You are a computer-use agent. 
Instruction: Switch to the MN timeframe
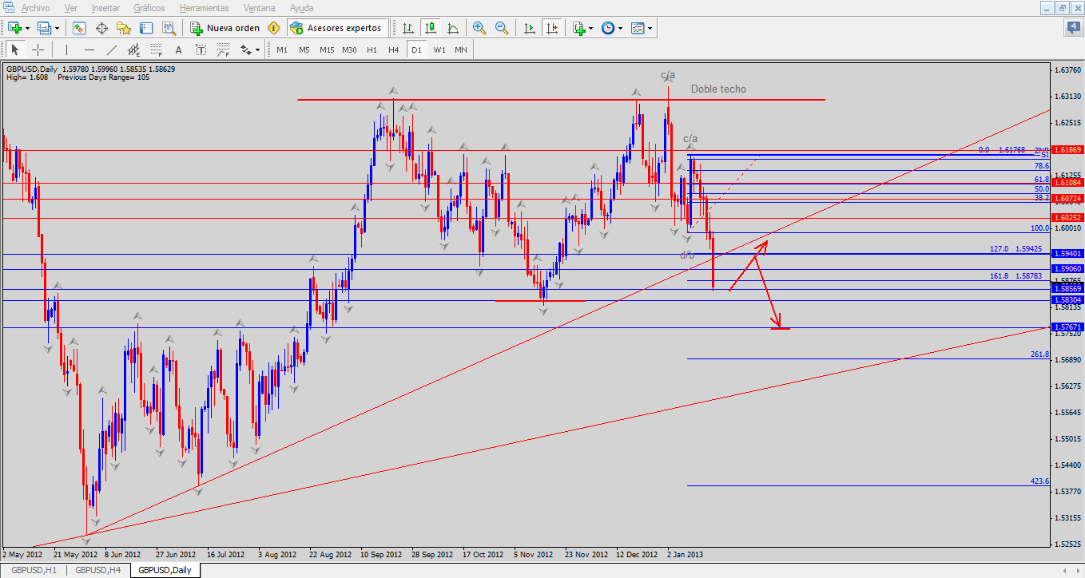tap(461, 49)
